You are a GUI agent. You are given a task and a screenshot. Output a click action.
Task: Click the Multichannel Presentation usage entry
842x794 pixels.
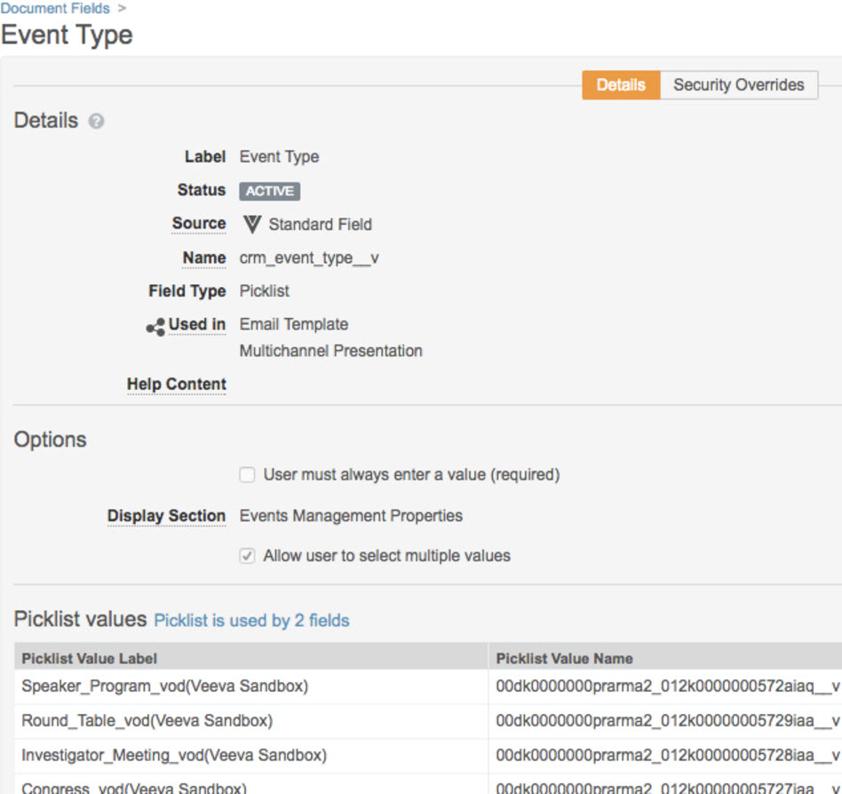330,351
